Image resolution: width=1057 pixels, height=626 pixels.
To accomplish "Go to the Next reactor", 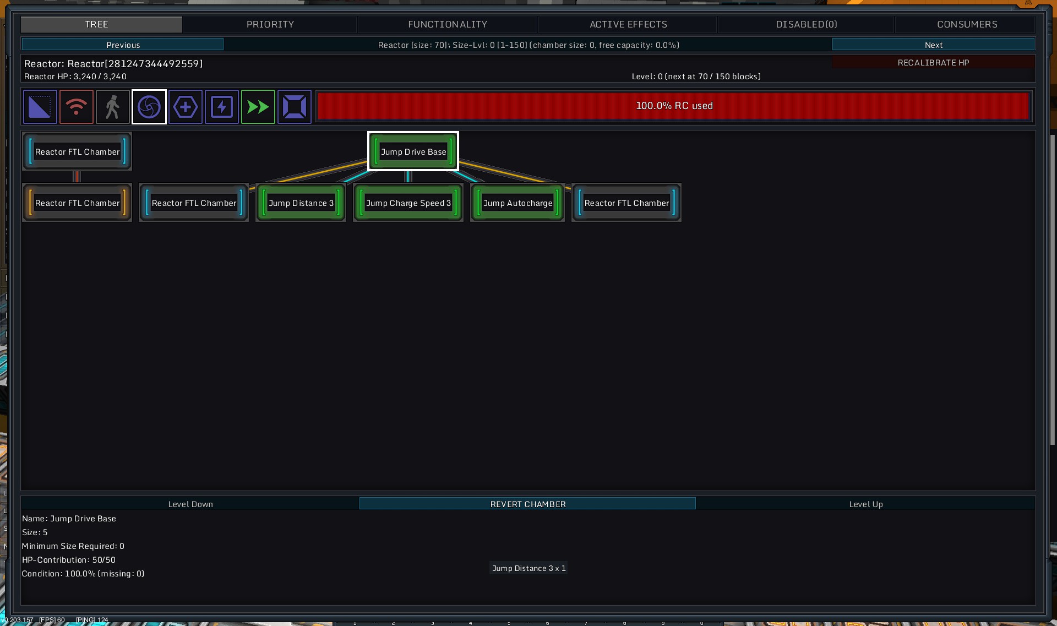I will point(933,45).
